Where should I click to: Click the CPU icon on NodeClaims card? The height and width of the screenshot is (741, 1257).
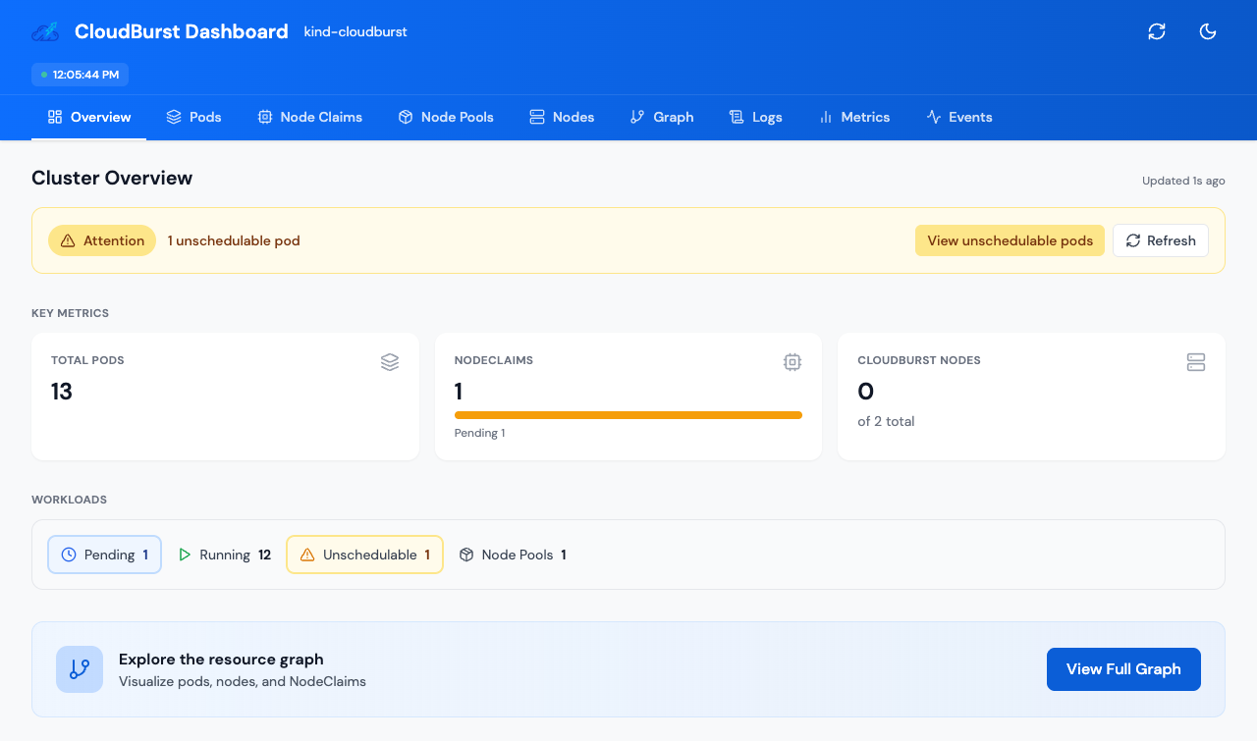point(792,362)
